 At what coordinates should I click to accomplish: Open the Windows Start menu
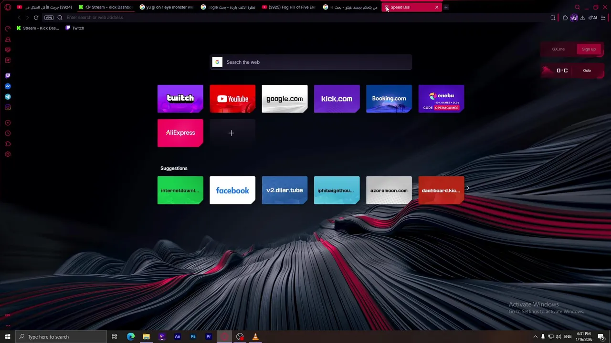pos(7,337)
